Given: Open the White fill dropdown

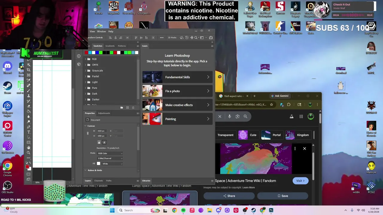Looking at the screenshot, I should pyautogui.click(x=112, y=164).
